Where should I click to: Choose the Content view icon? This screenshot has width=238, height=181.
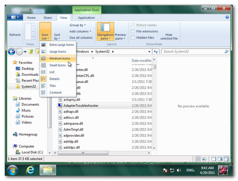click(43, 92)
